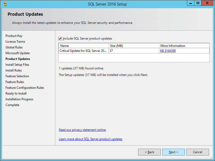
Task: Select the Product Key step
Action: click(x=14, y=36)
